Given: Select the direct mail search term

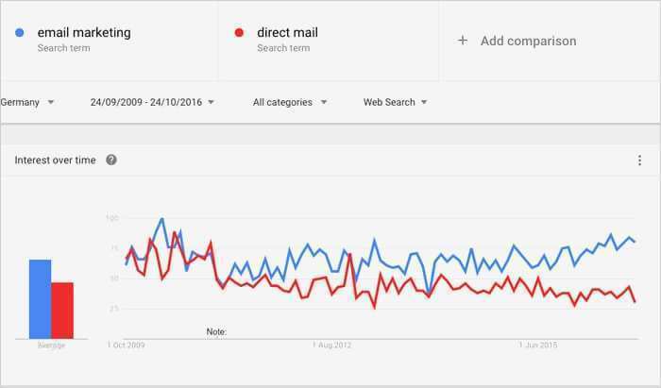Looking at the screenshot, I should (287, 33).
